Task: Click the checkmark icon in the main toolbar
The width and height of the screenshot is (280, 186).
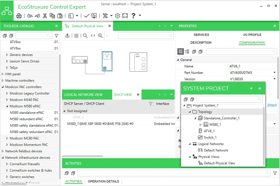Action: [87, 16]
